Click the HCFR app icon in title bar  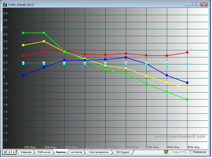coord(5,4)
